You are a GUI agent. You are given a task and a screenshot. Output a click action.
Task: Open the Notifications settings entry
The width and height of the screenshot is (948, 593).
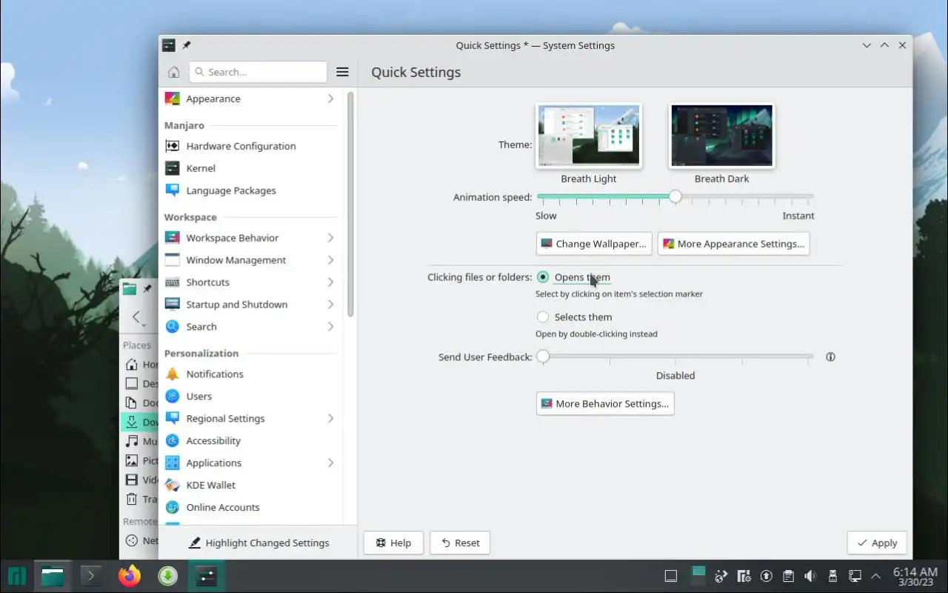click(x=251, y=374)
